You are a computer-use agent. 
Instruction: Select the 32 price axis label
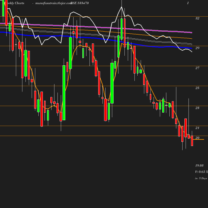point(198,18)
